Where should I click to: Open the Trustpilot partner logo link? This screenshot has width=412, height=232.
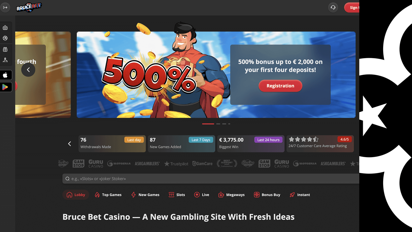pos(176,164)
